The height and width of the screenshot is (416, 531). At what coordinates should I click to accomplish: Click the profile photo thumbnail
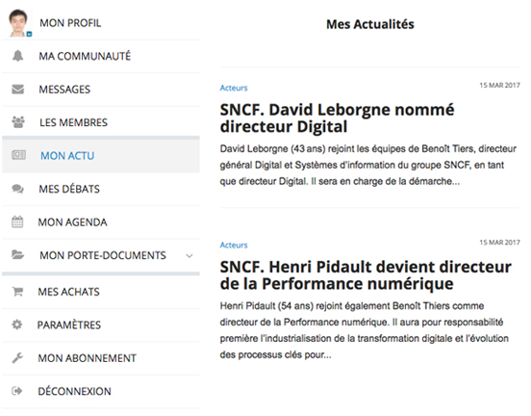click(x=18, y=23)
